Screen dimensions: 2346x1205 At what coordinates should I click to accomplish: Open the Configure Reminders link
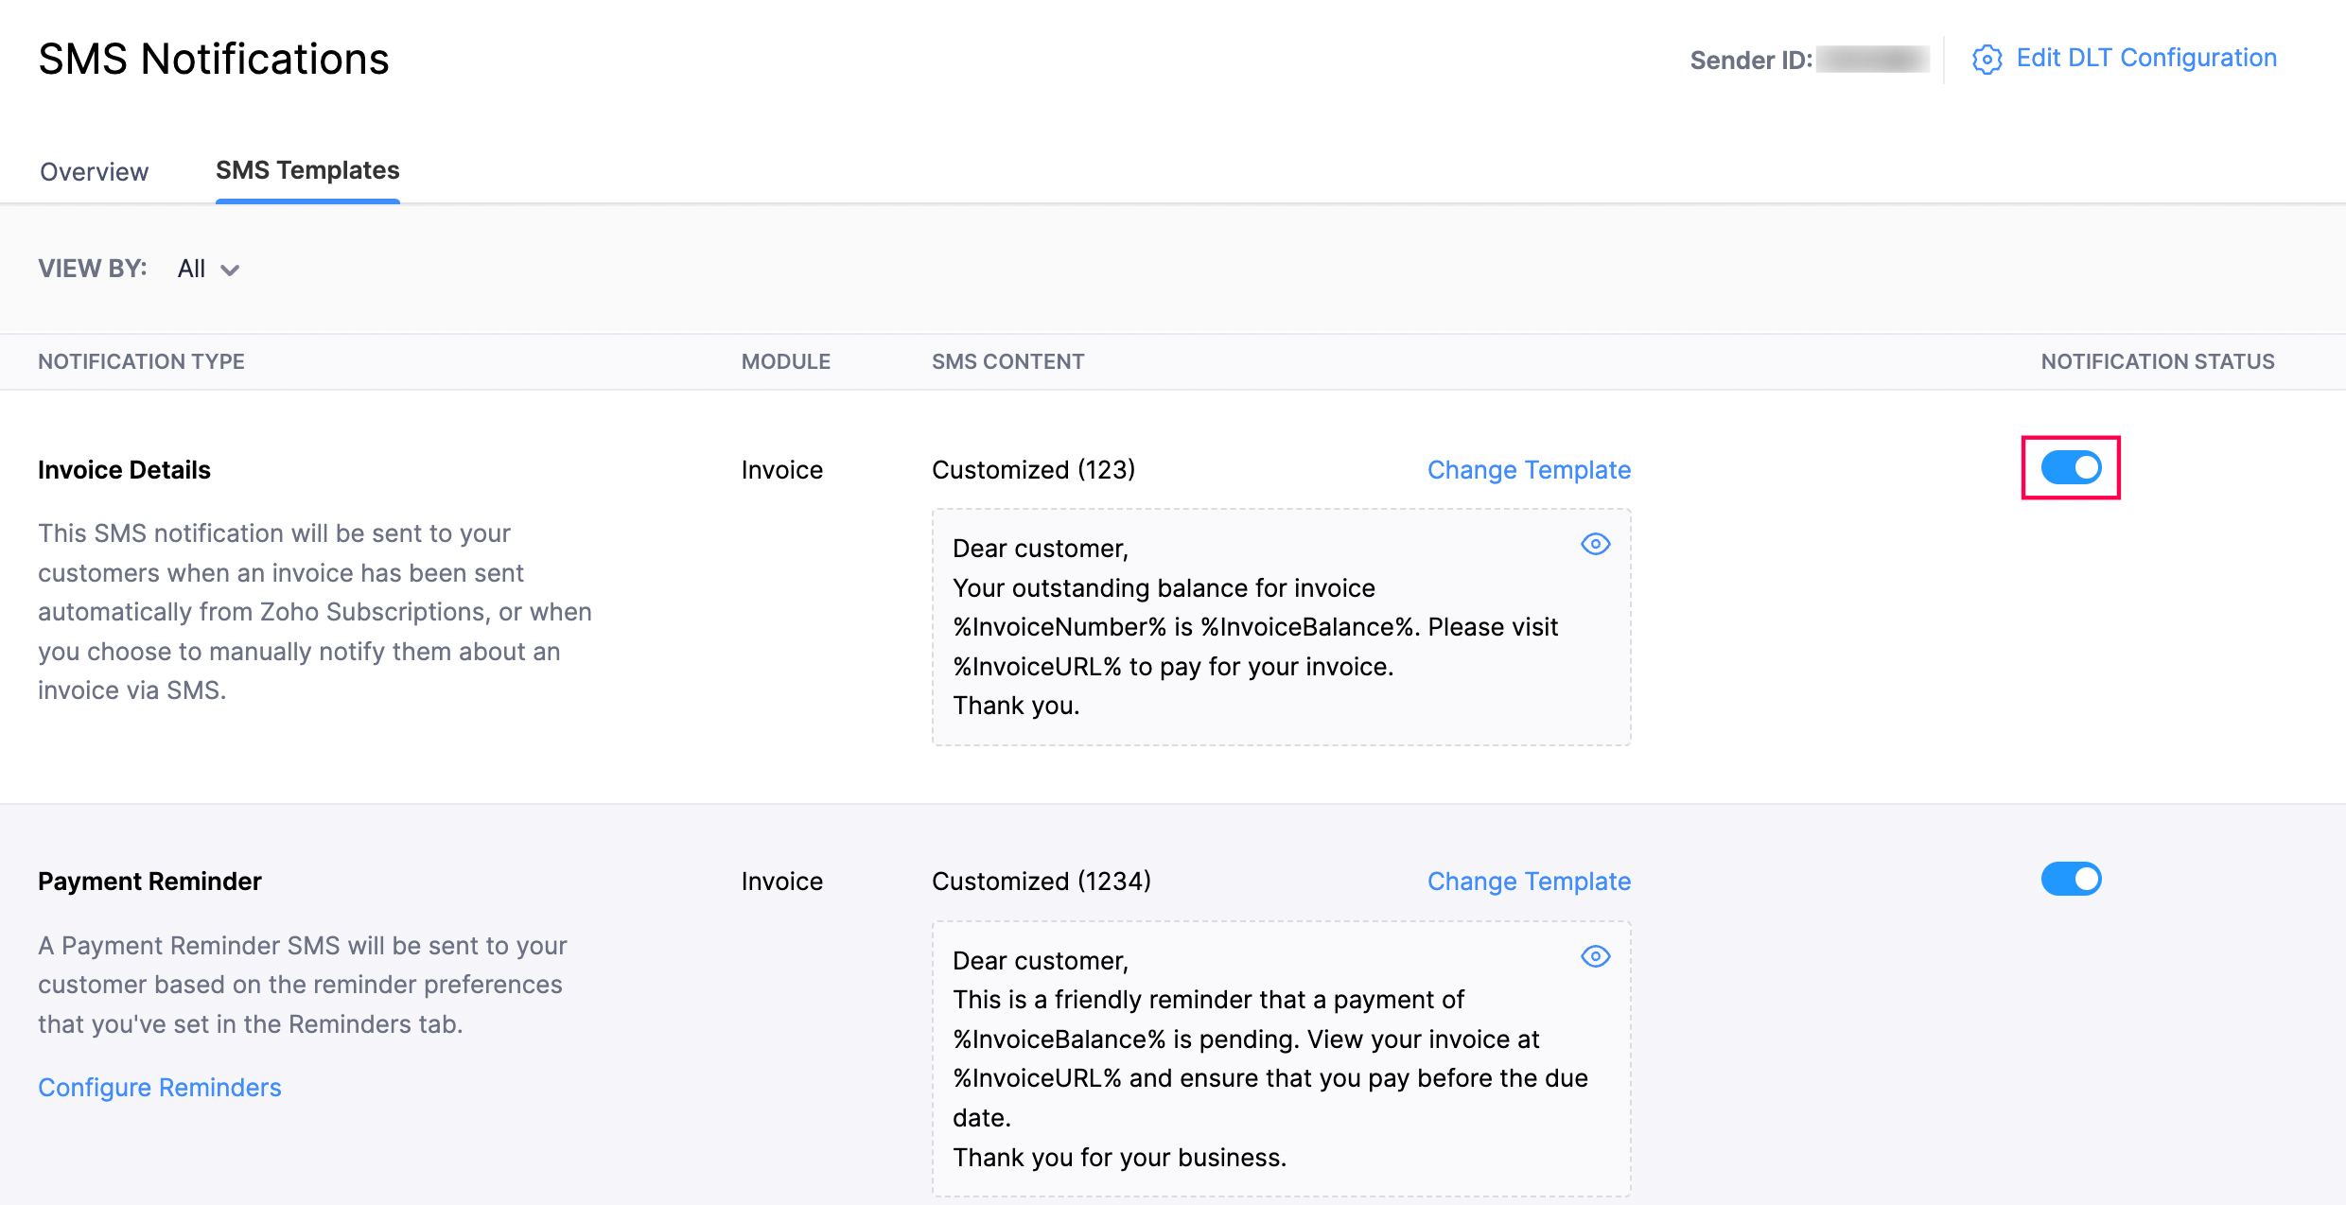point(160,1088)
